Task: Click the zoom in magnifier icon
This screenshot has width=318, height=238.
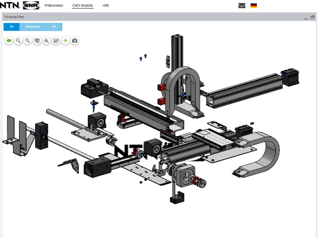Action: click(x=18, y=41)
